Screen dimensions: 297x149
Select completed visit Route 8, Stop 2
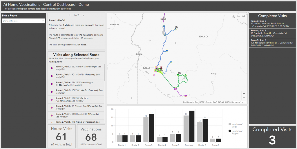272,33
